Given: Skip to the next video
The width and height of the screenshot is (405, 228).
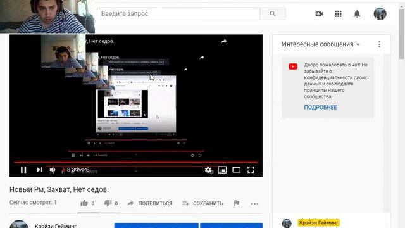Looking at the screenshot, I should pos(39,170).
